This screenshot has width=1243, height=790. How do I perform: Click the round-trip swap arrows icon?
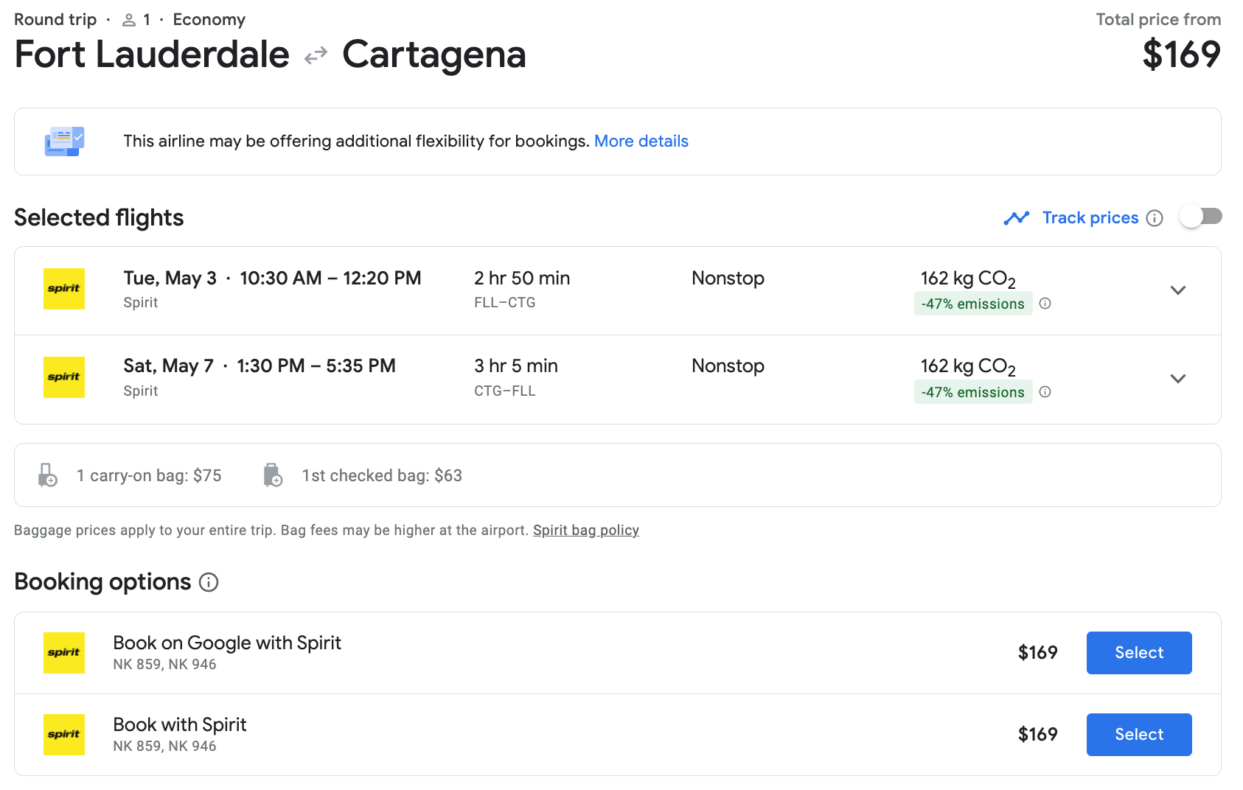316,56
